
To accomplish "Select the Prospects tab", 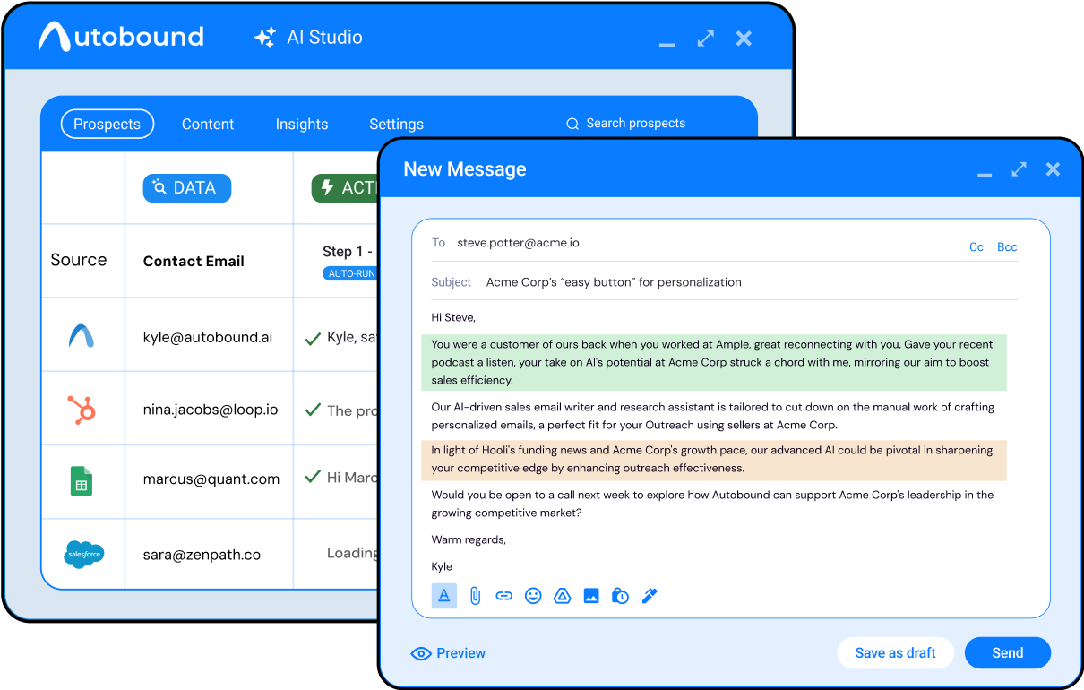I will [x=108, y=124].
